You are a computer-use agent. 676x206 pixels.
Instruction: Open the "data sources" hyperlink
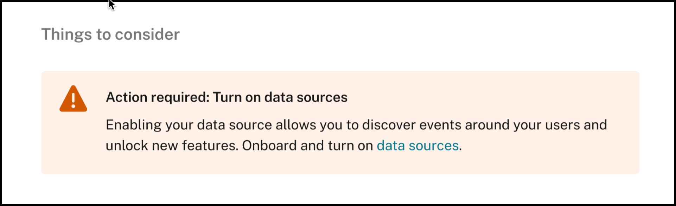[417, 146]
